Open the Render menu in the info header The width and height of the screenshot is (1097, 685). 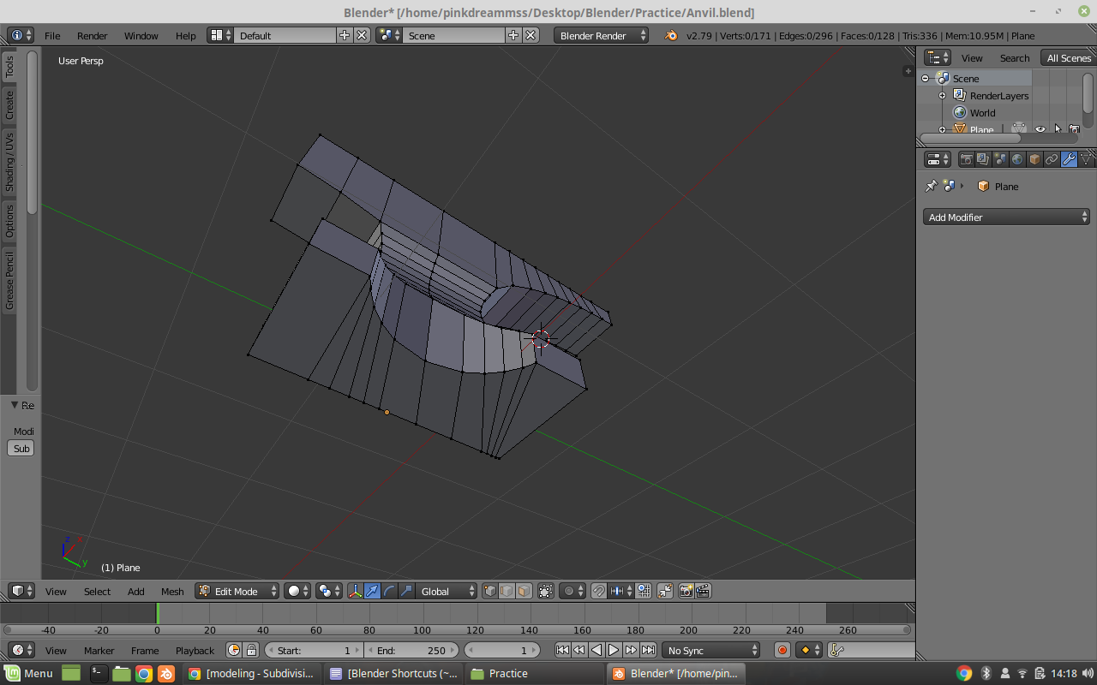(x=93, y=35)
